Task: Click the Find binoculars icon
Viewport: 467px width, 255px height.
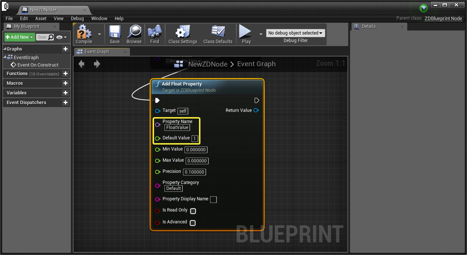Action: click(x=154, y=32)
